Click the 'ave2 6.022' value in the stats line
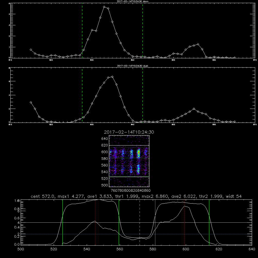 (x=184, y=196)
